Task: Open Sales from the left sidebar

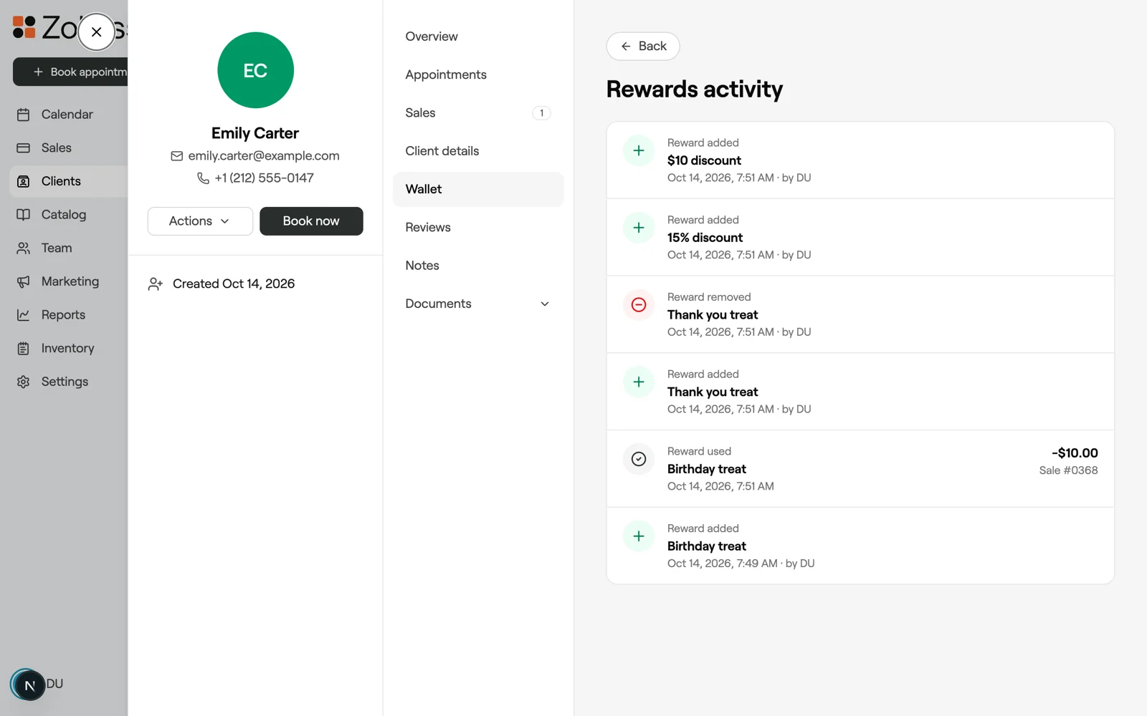Action: [56, 147]
